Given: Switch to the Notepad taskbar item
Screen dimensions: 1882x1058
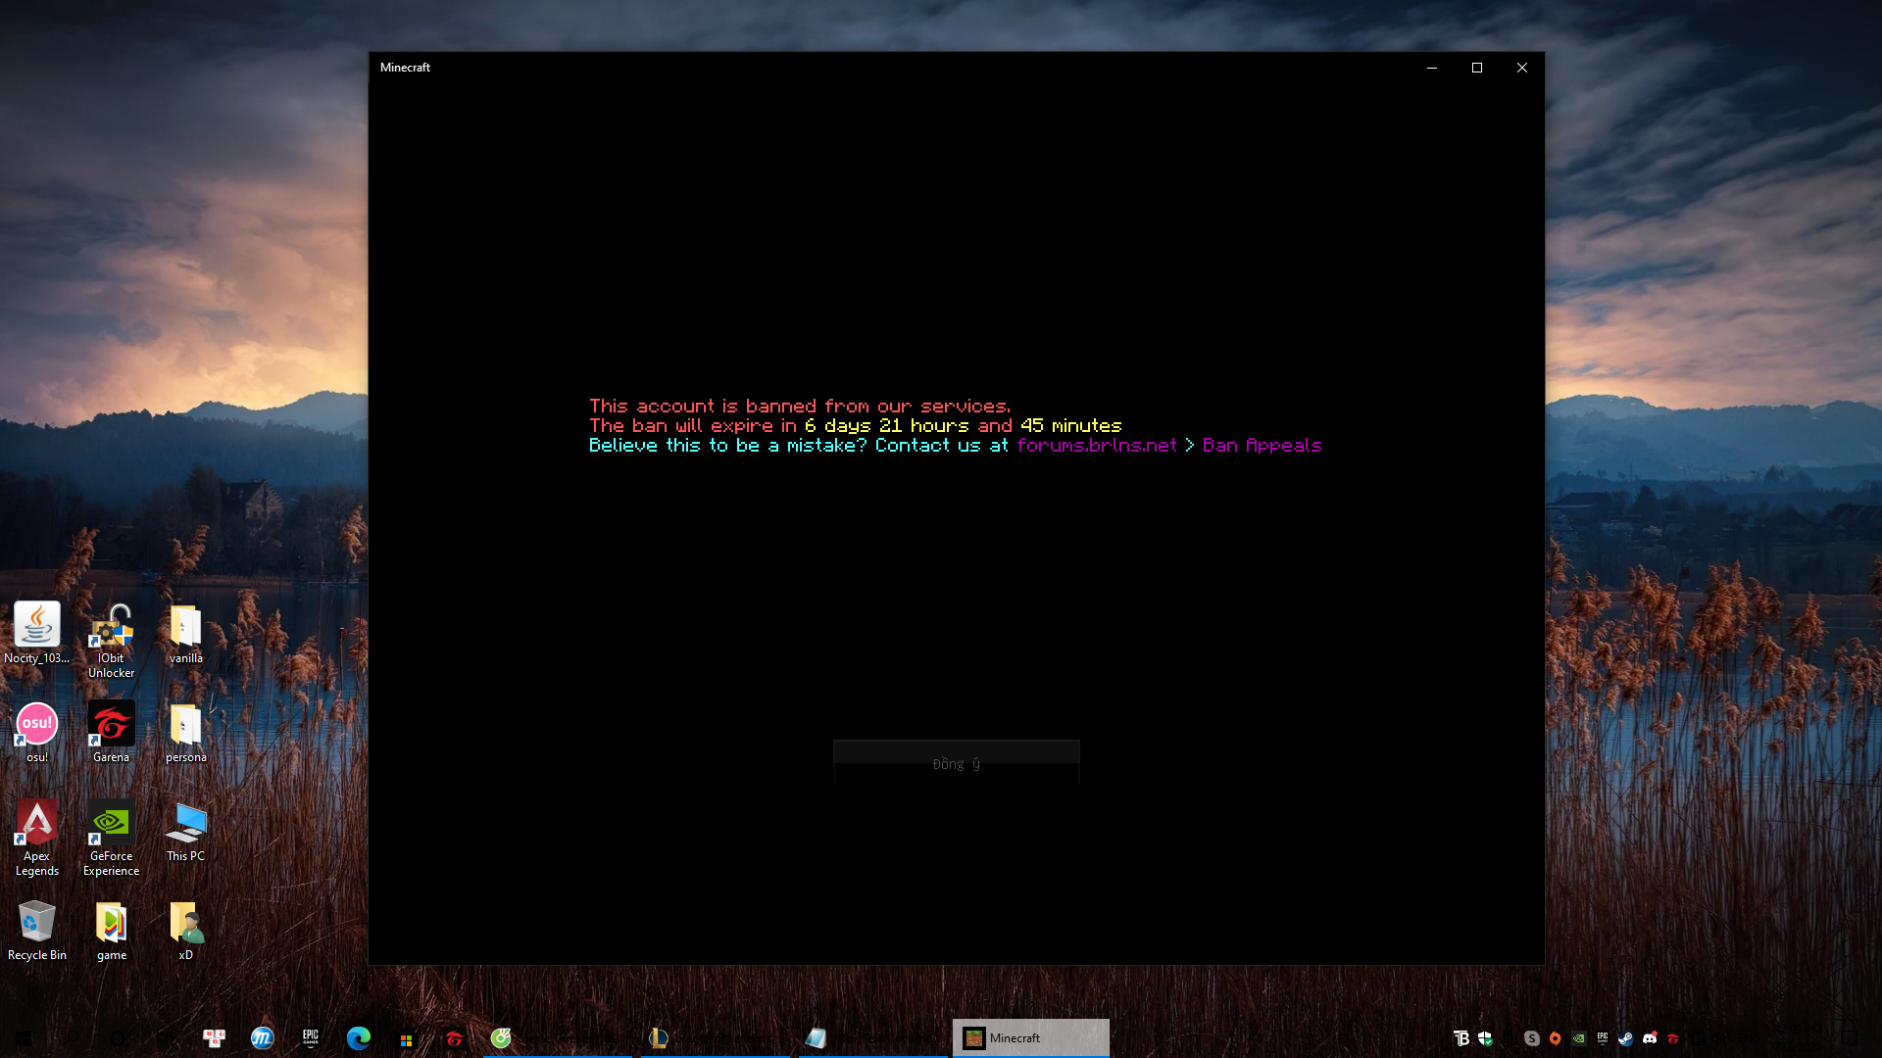Looking at the screenshot, I should [872, 1038].
